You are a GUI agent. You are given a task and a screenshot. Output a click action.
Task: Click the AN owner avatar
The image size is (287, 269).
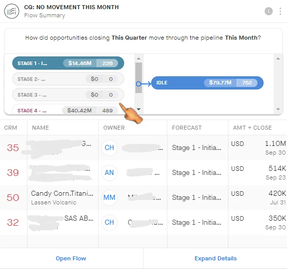pos(109,172)
